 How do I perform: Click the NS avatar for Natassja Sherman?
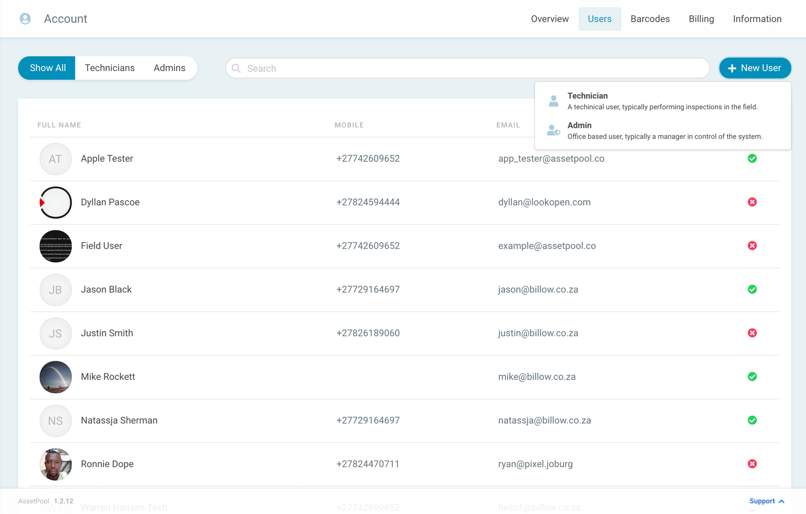pos(55,421)
